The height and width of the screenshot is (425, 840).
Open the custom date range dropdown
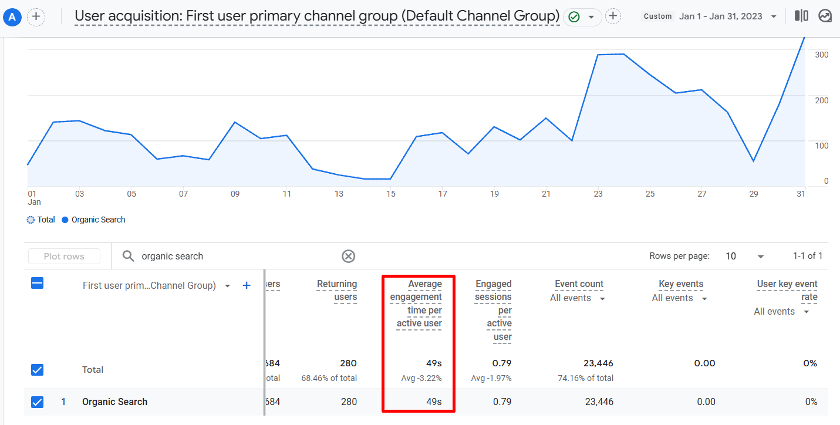tap(774, 16)
